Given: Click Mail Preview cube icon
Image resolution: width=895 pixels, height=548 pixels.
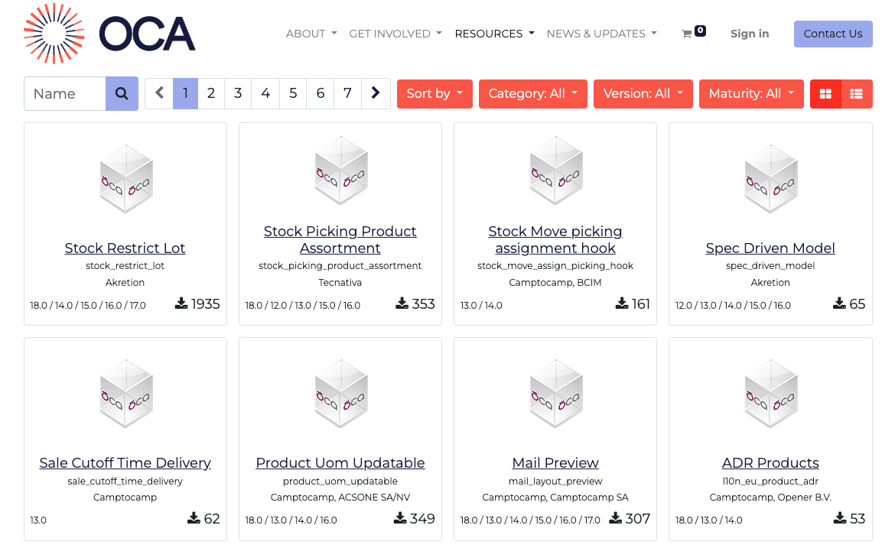Looking at the screenshot, I should (556, 394).
